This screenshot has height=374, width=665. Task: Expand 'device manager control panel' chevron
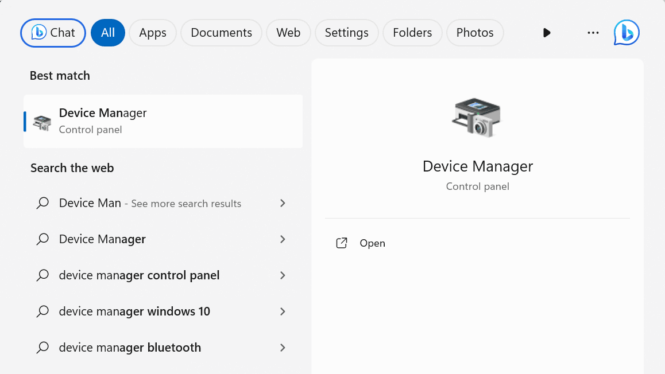[283, 275]
